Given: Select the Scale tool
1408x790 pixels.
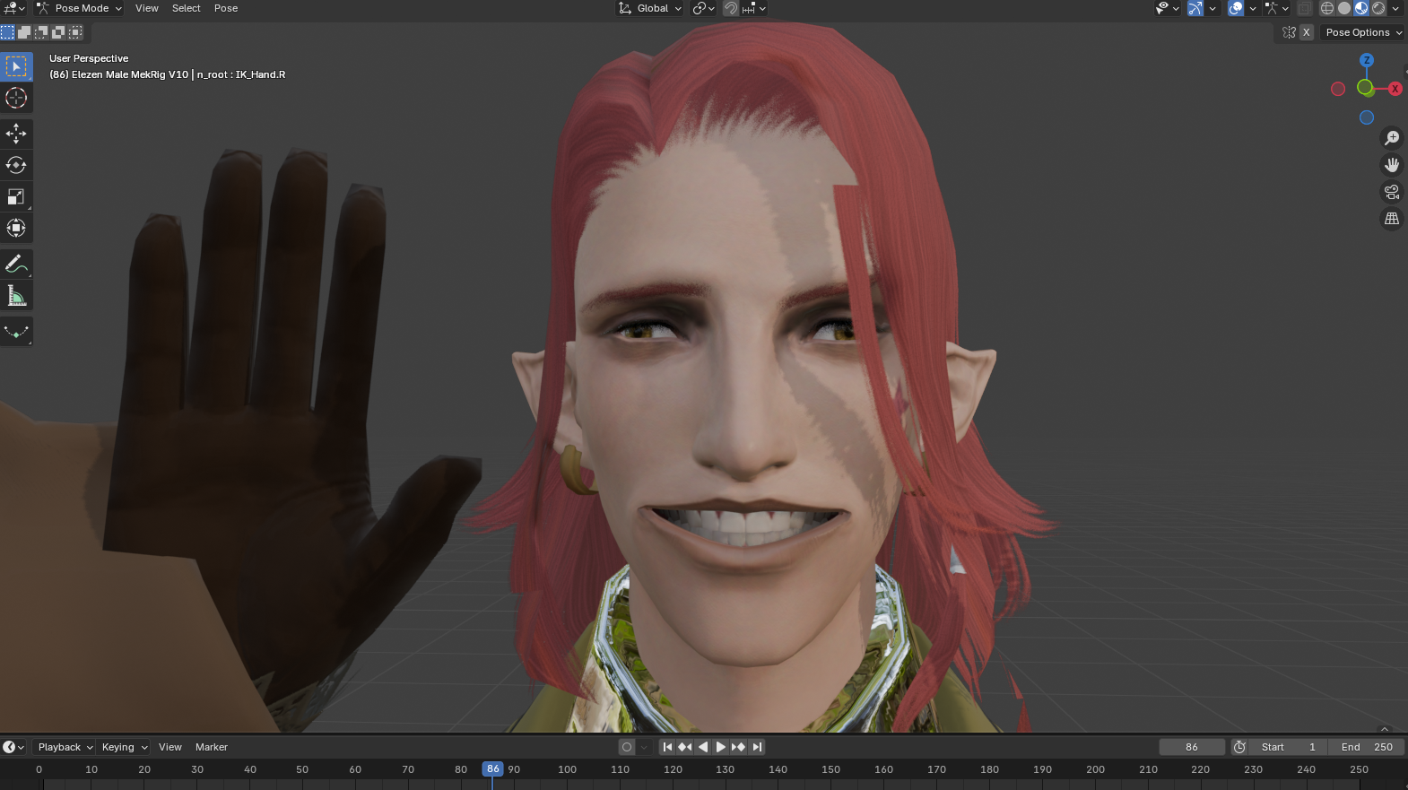Looking at the screenshot, I should pos(16,196).
